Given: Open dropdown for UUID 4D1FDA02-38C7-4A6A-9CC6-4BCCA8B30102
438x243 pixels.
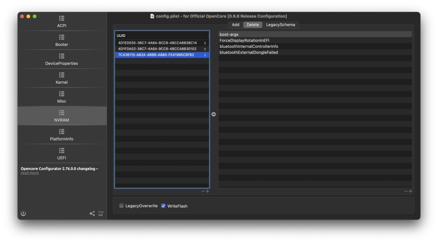Looking at the screenshot, I should (205, 49).
